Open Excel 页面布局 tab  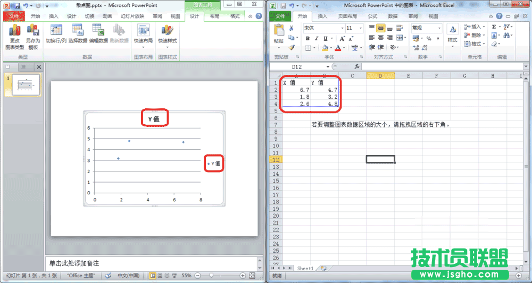tap(347, 16)
